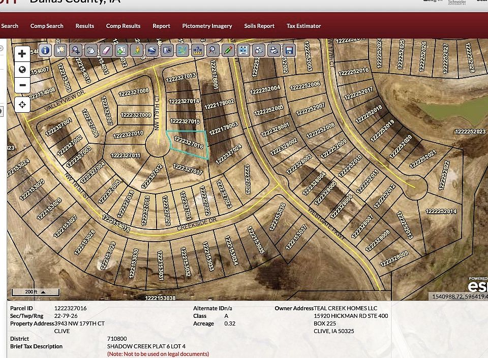Viewport: 488px width, 358px height.
Task: Select the pencil draw tool
Action: [x=228, y=50]
